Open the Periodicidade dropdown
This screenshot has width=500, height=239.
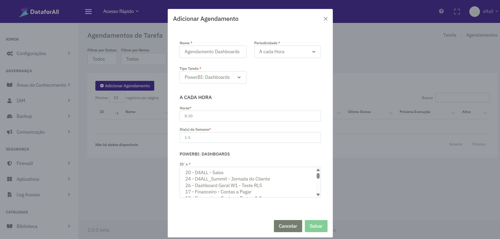pos(287,52)
